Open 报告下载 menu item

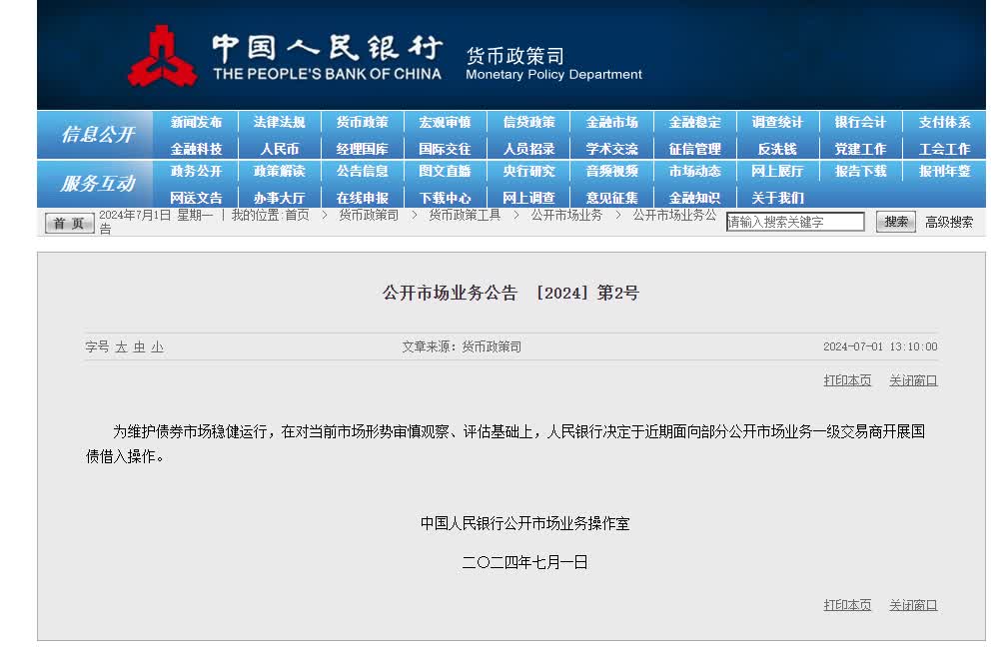860,172
